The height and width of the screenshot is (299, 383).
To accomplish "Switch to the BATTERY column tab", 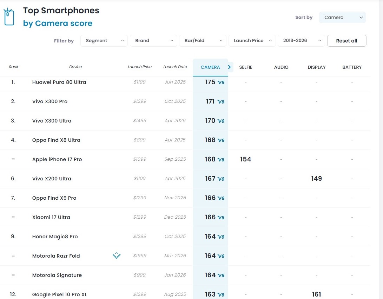I will [352, 67].
